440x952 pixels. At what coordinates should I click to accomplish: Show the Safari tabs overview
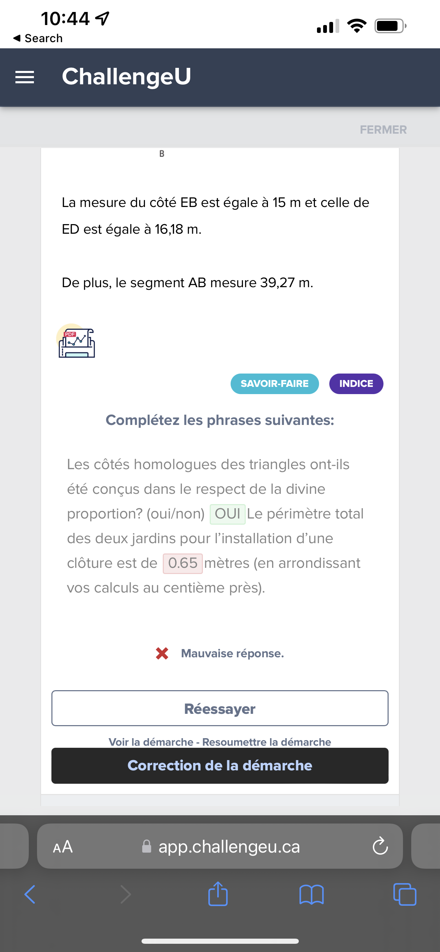(x=405, y=894)
